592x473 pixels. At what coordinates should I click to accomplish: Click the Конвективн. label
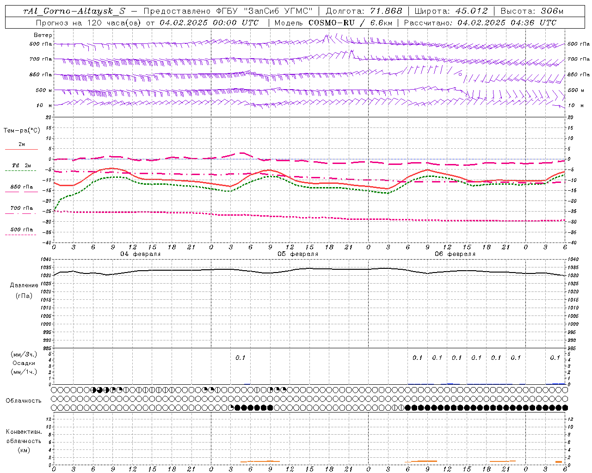click(x=24, y=432)
